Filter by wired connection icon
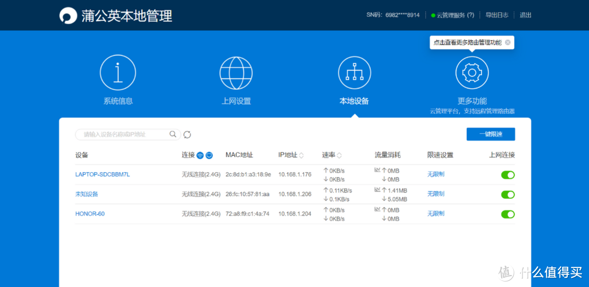The height and width of the screenshot is (287, 589). point(209,155)
